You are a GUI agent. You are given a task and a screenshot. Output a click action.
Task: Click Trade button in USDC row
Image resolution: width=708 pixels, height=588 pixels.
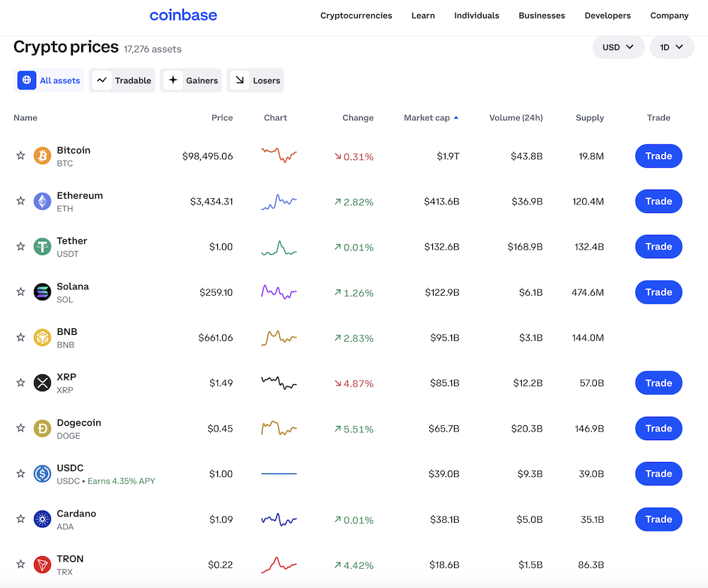point(658,473)
